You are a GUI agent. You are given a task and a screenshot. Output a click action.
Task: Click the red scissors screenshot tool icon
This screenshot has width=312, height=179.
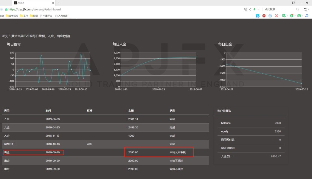pos(277,16)
